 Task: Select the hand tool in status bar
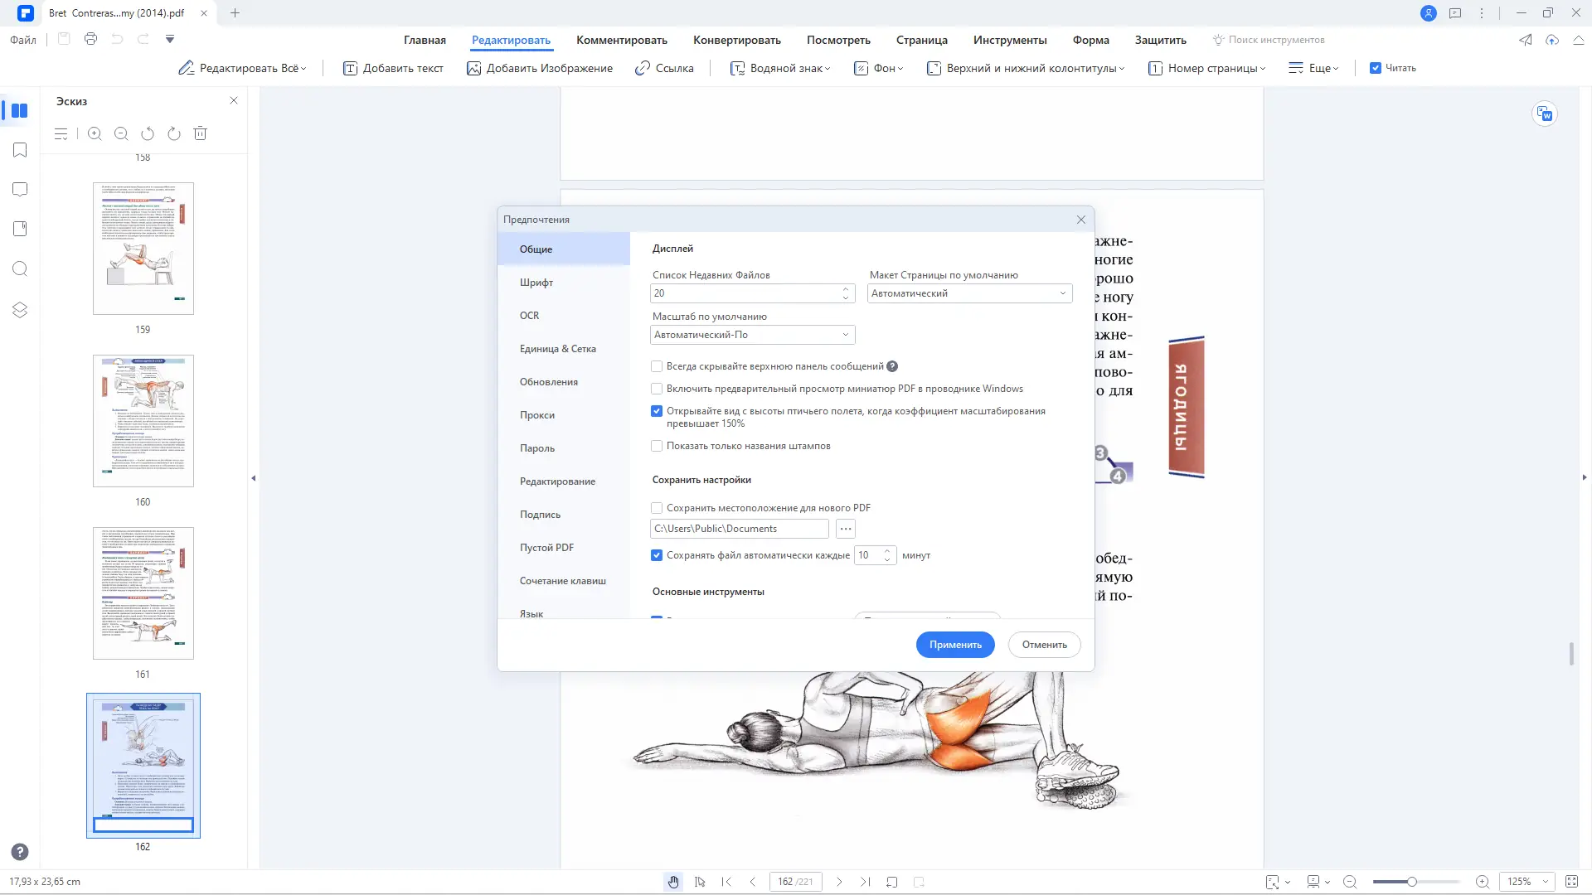tap(673, 882)
